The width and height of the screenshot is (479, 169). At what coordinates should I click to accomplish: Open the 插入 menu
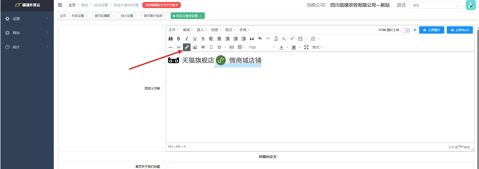pos(202,30)
